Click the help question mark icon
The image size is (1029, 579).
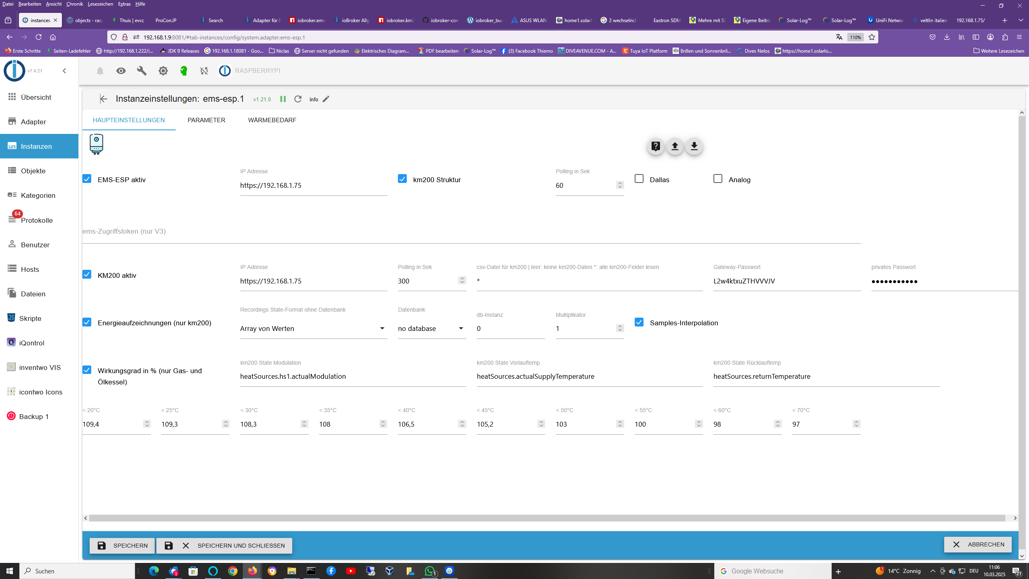(x=656, y=146)
